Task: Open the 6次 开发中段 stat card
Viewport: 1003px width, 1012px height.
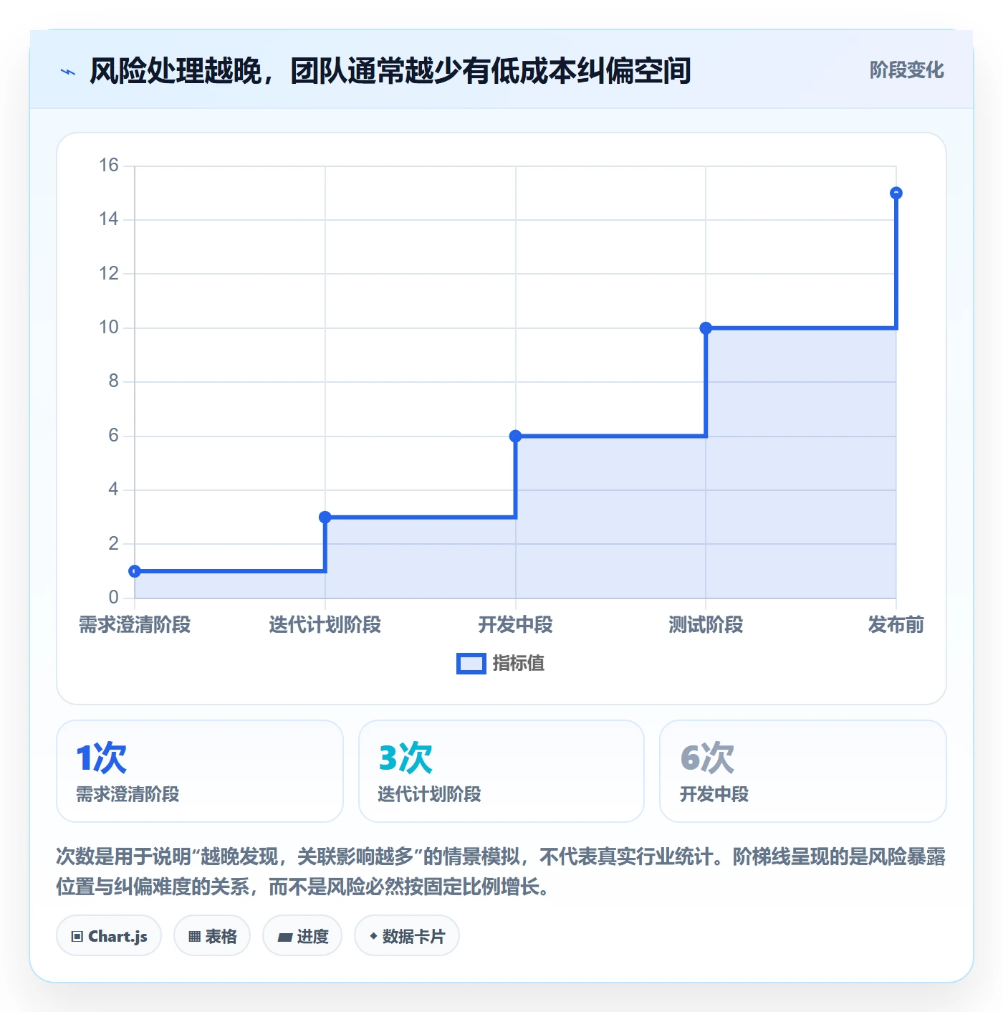Action: coord(803,771)
